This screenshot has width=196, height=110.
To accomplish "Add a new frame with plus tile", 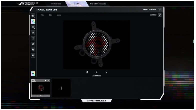I will (61, 88).
